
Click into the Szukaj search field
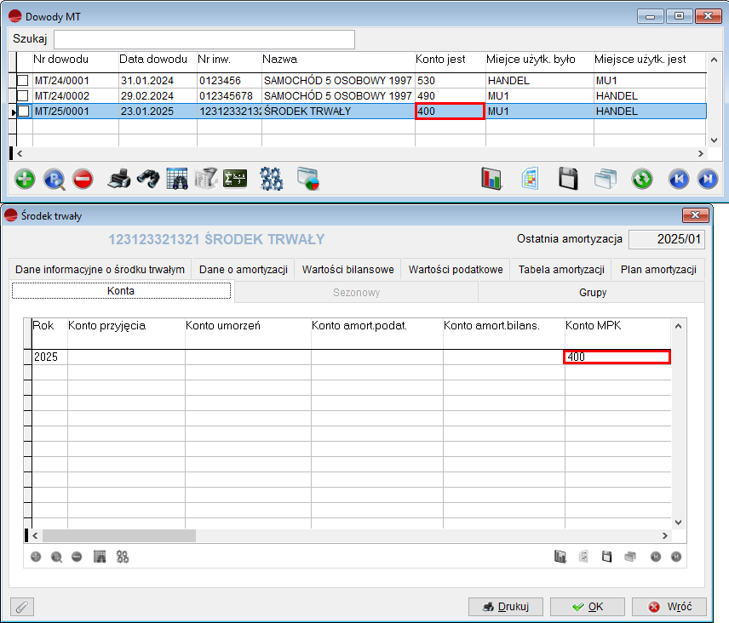click(x=204, y=39)
